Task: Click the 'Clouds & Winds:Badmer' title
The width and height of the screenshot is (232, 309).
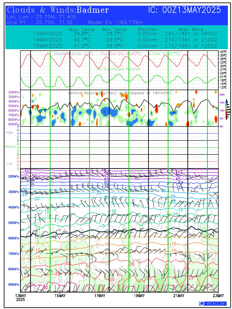Action: point(58,10)
